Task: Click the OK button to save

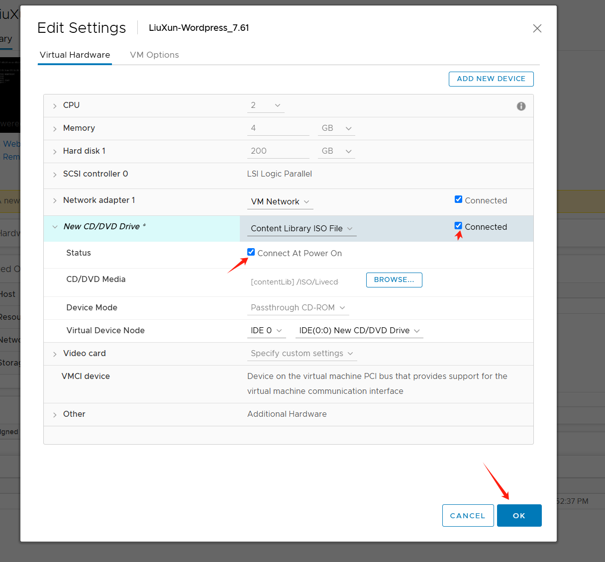Action: (519, 516)
